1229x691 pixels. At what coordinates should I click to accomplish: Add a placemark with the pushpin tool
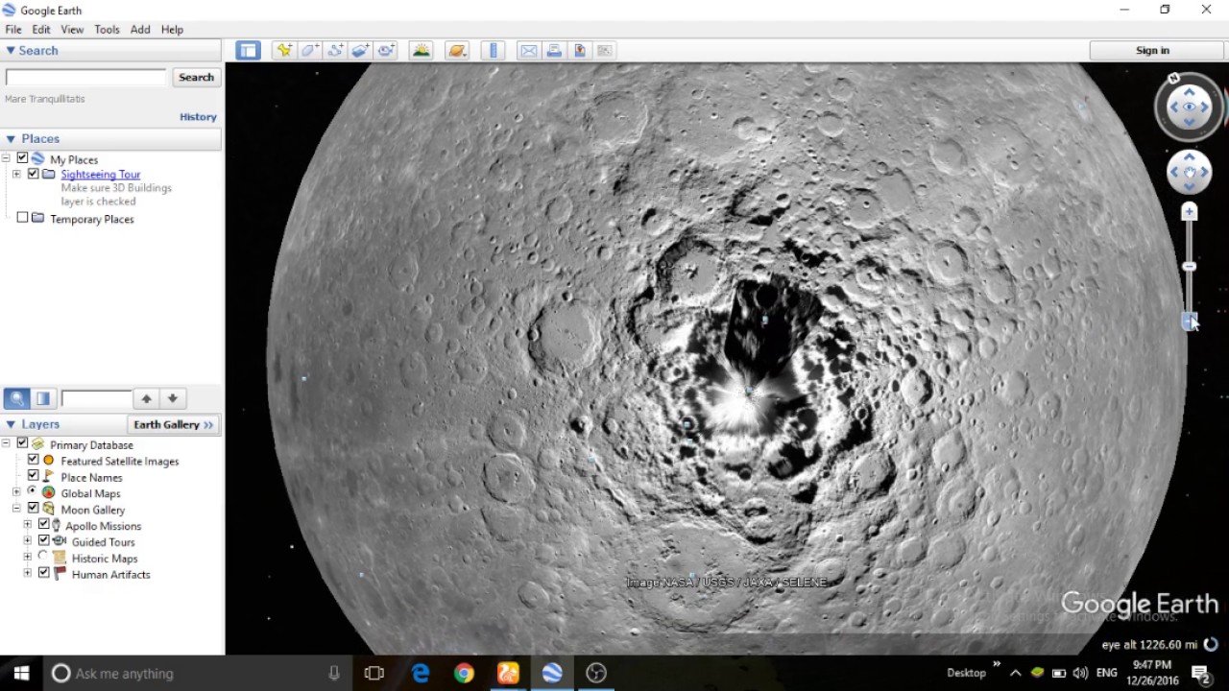(283, 51)
